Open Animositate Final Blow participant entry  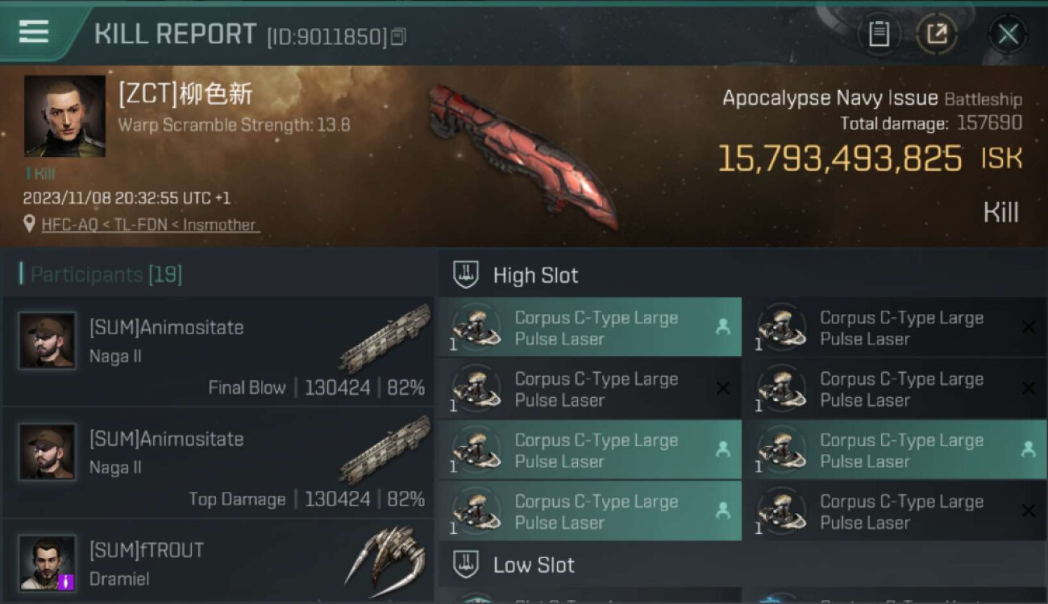(x=218, y=351)
